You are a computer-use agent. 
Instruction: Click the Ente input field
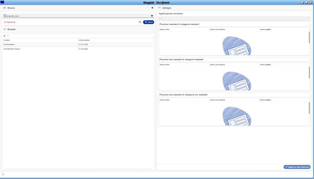[78, 16]
